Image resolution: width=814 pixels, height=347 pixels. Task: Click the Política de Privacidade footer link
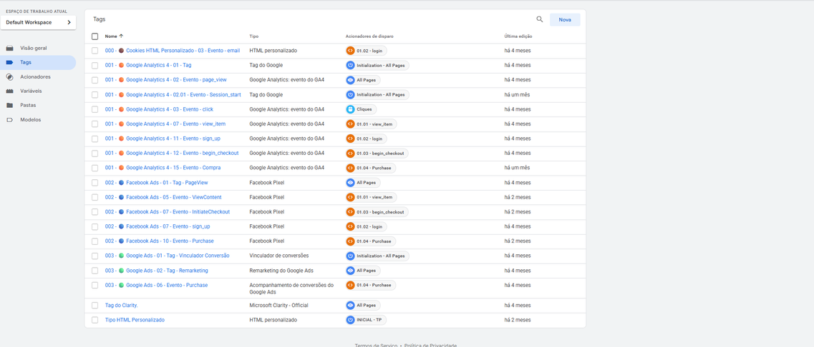coord(430,345)
